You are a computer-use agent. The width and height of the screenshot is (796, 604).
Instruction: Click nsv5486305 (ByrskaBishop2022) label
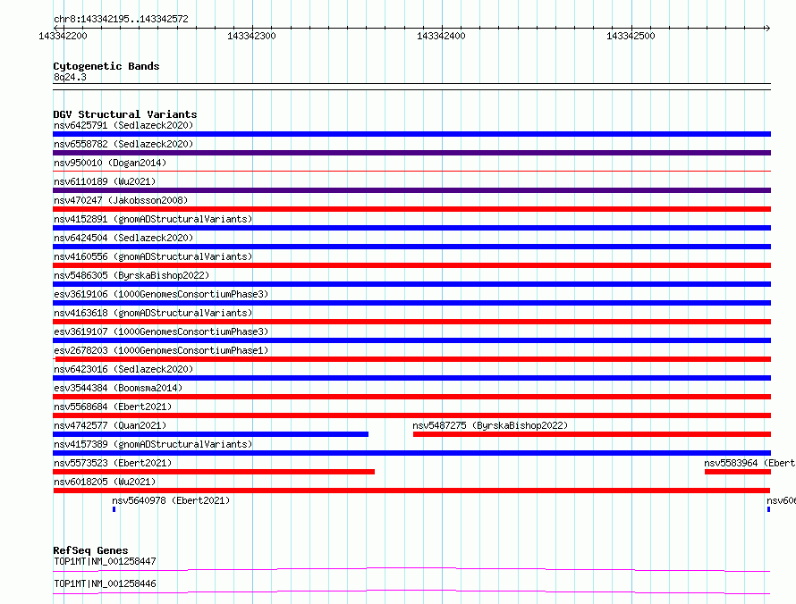tap(131, 275)
